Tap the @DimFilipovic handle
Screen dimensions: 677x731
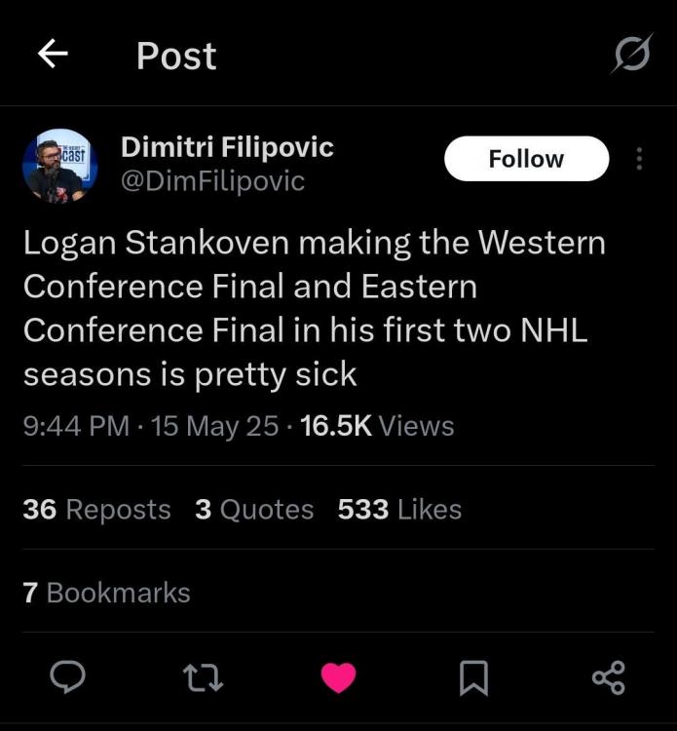click(x=212, y=181)
